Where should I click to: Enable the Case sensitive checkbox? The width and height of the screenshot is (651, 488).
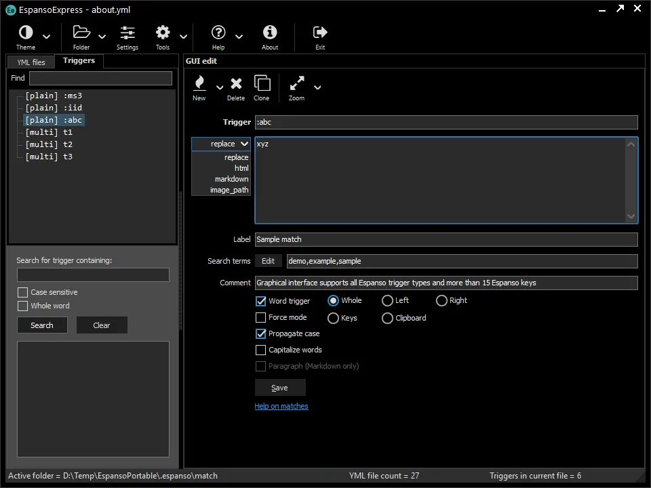click(x=23, y=293)
